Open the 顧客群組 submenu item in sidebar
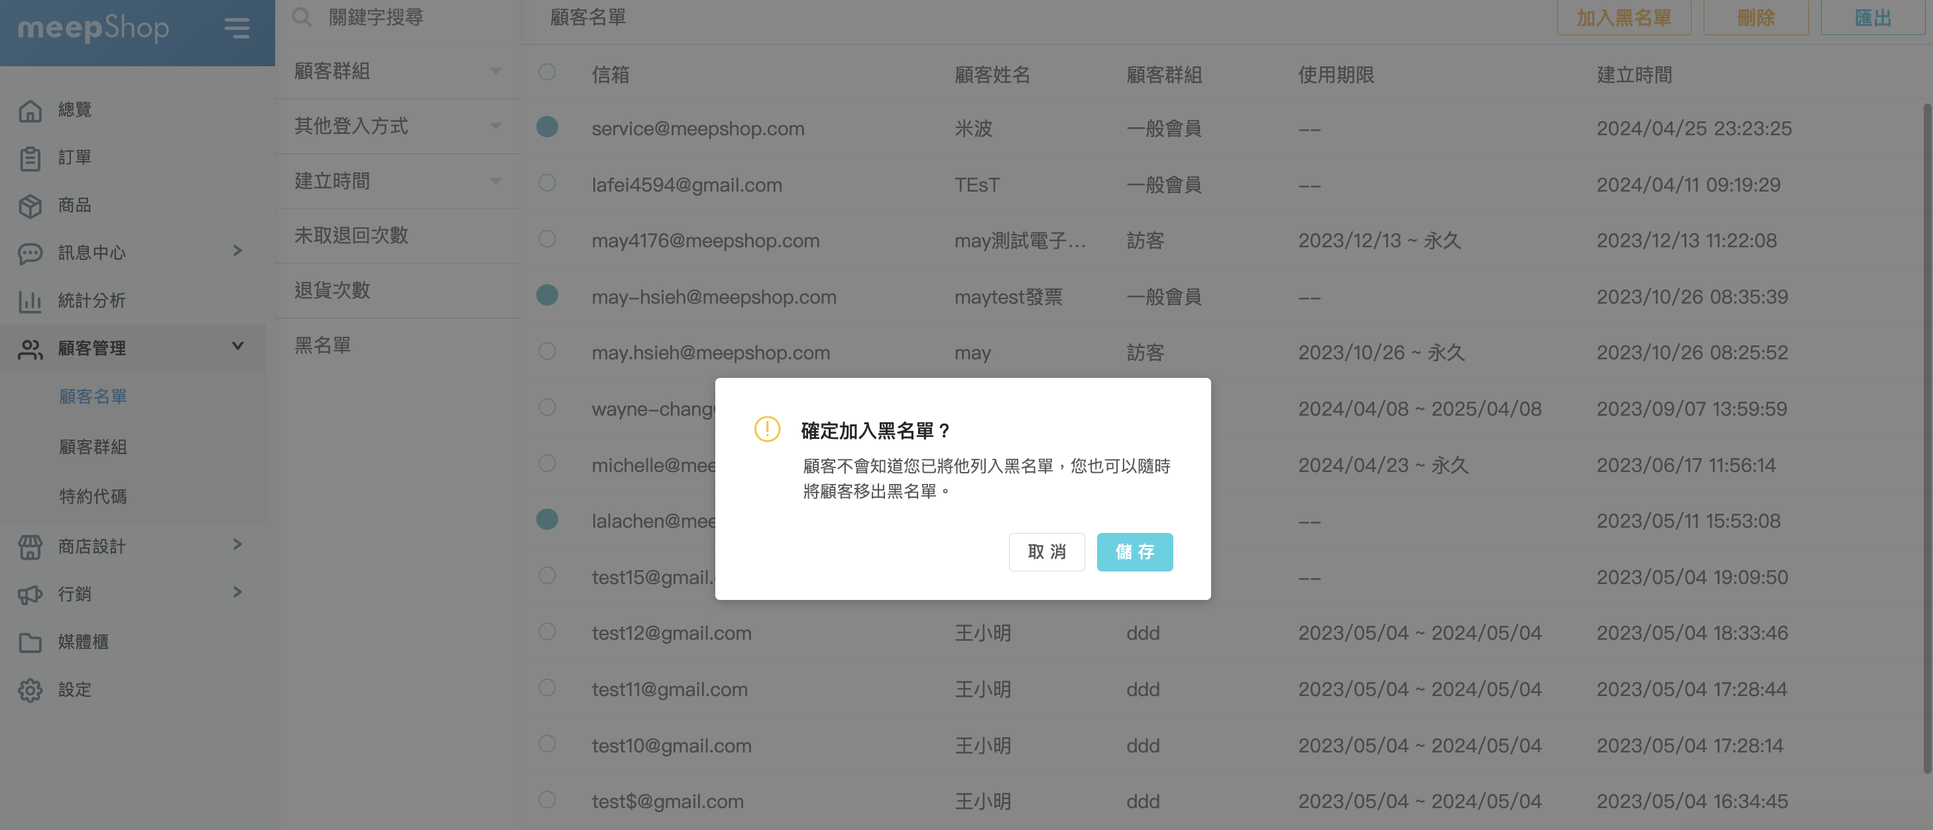This screenshot has width=1933, height=830. [93, 447]
